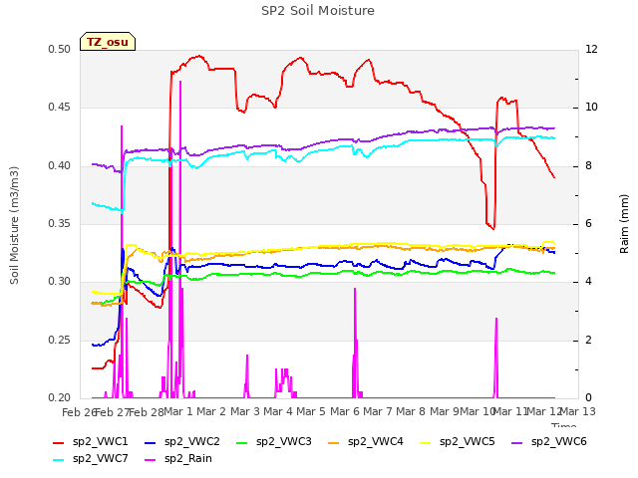Click the 2 right axis tick label

coord(589,341)
